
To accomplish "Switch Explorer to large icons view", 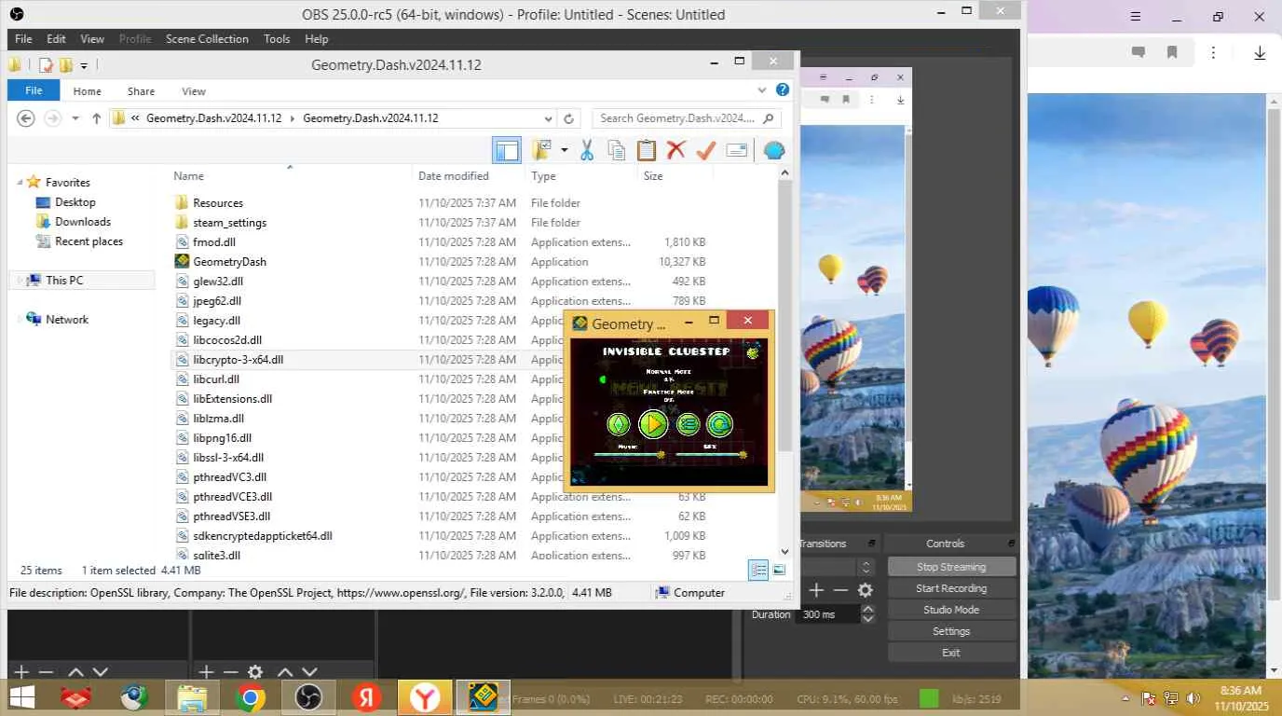I will point(779,570).
